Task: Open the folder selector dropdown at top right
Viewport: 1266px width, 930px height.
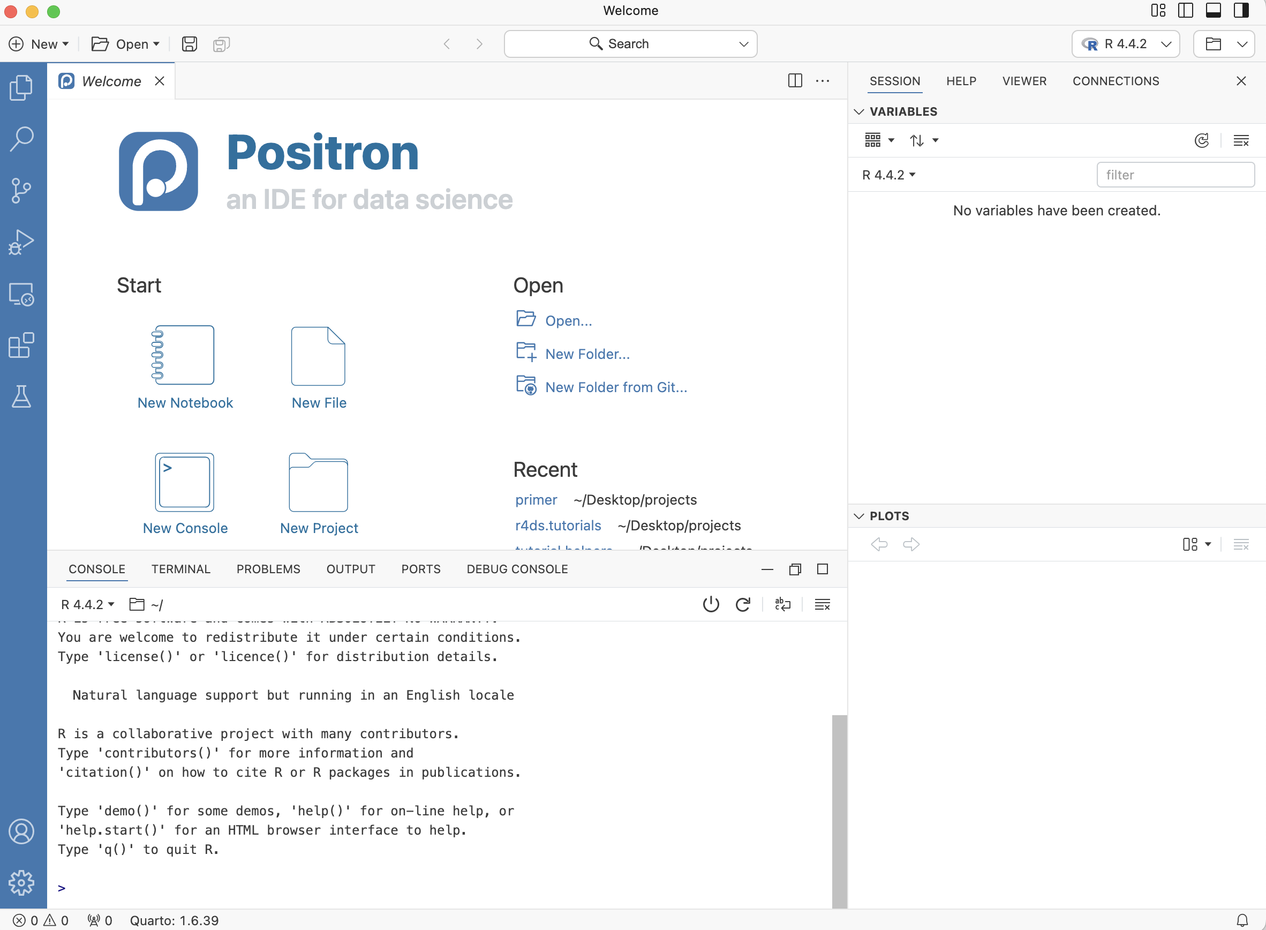Action: click(x=1224, y=44)
